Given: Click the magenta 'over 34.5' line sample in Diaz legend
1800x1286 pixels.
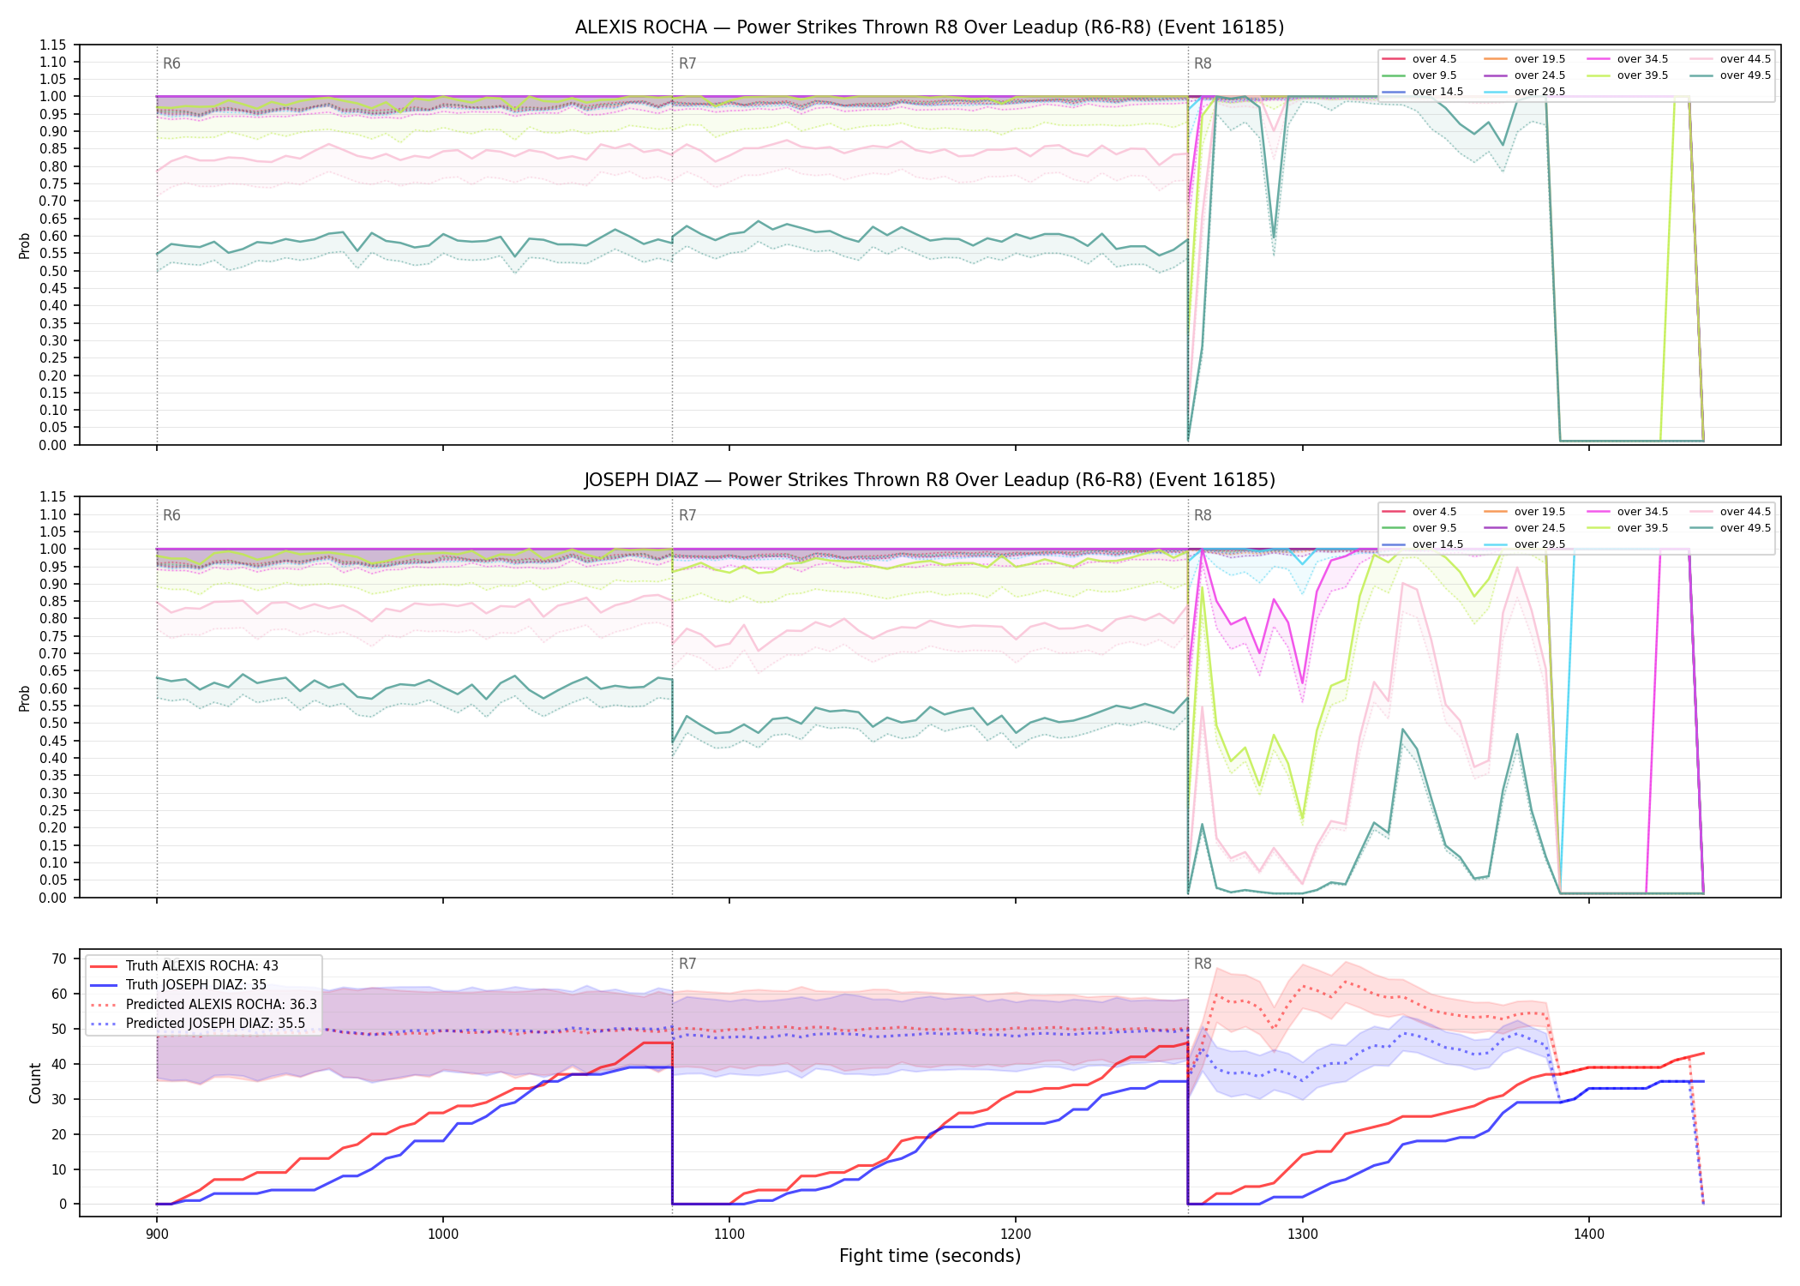Looking at the screenshot, I should click(x=1598, y=512).
